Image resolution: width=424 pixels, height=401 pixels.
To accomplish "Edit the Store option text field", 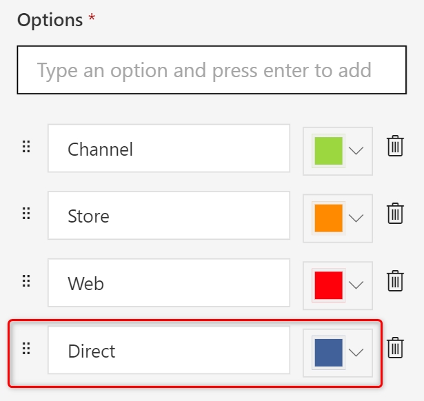I will pyautogui.click(x=168, y=216).
